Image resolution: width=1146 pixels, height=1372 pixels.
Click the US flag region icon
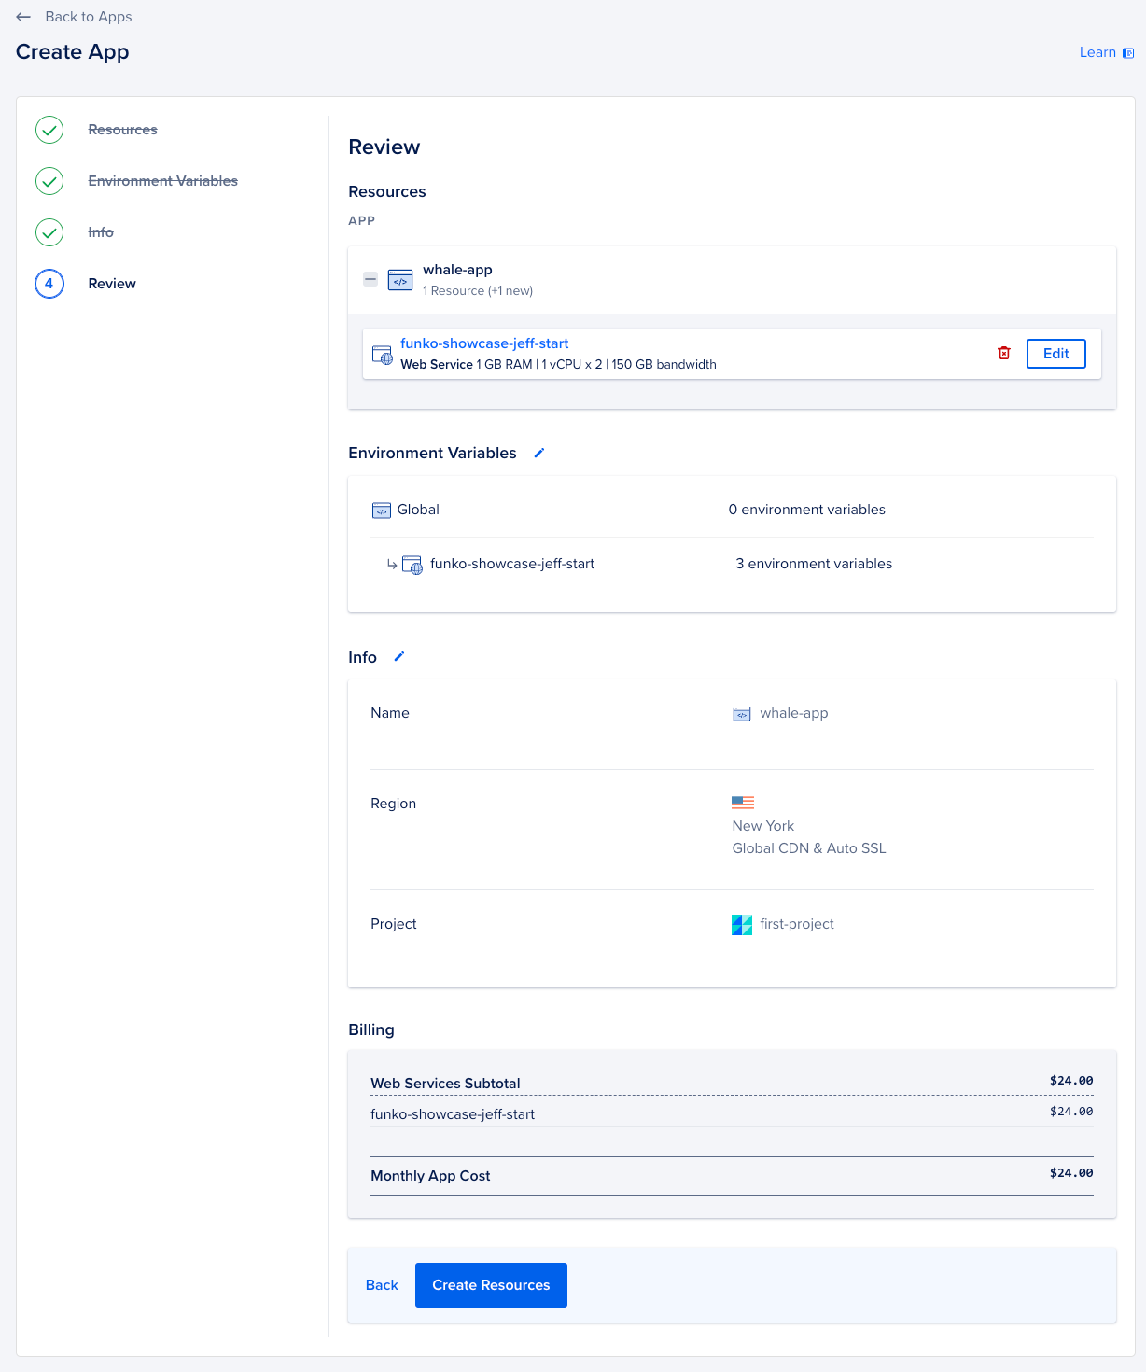[x=743, y=802]
